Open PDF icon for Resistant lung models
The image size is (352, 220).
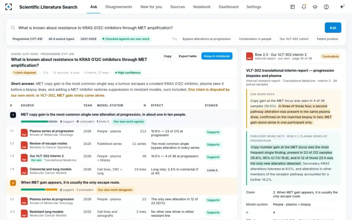[x=24, y=213]
